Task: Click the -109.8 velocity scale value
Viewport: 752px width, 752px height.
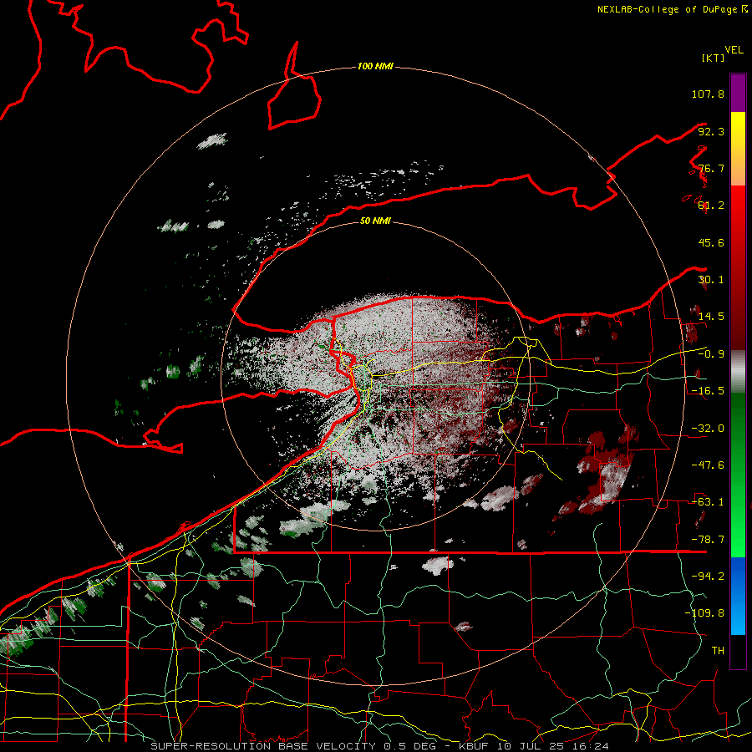Action: click(x=704, y=613)
